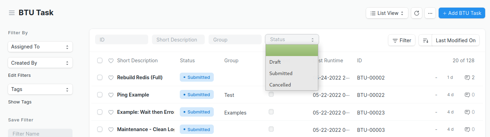The width and height of the screenshot is (490, 137).
Task: Toggle the sidebar hamburger menu icon
Action: (12, 13)
